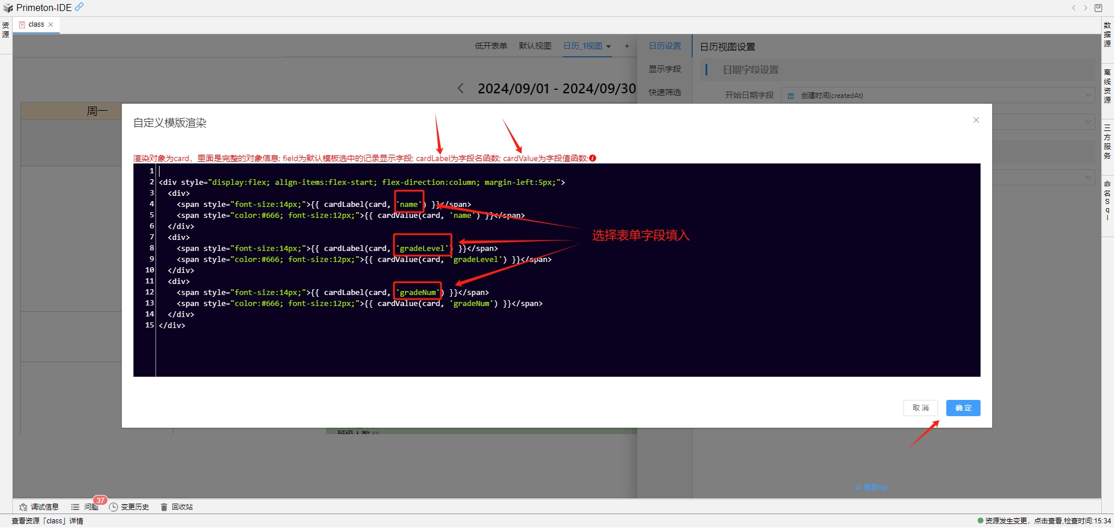
Task: Expand the 日历_1视图 view dropdown
Action: tap(609, 46)
